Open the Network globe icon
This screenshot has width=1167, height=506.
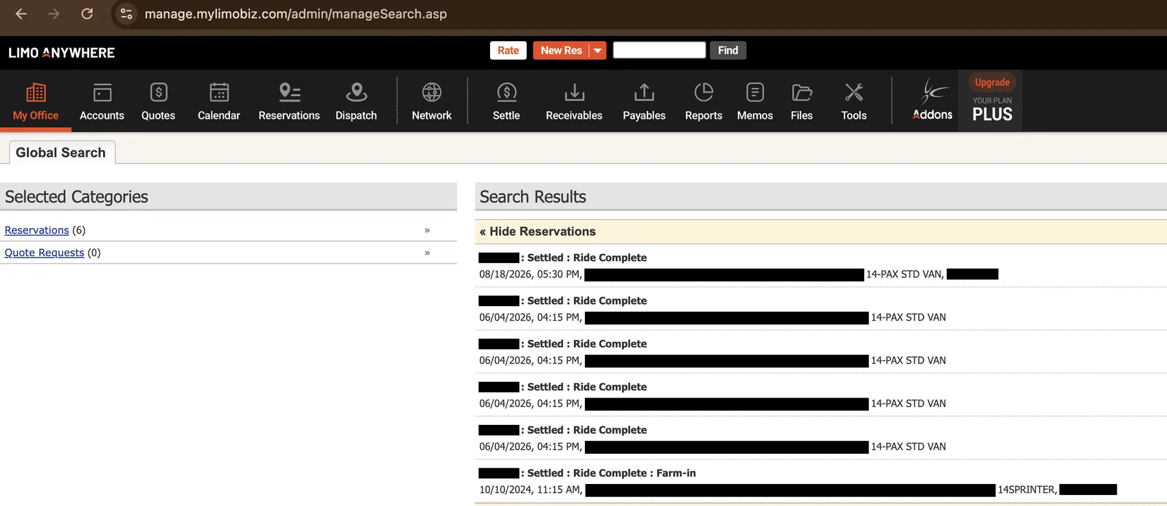(432, 93)
